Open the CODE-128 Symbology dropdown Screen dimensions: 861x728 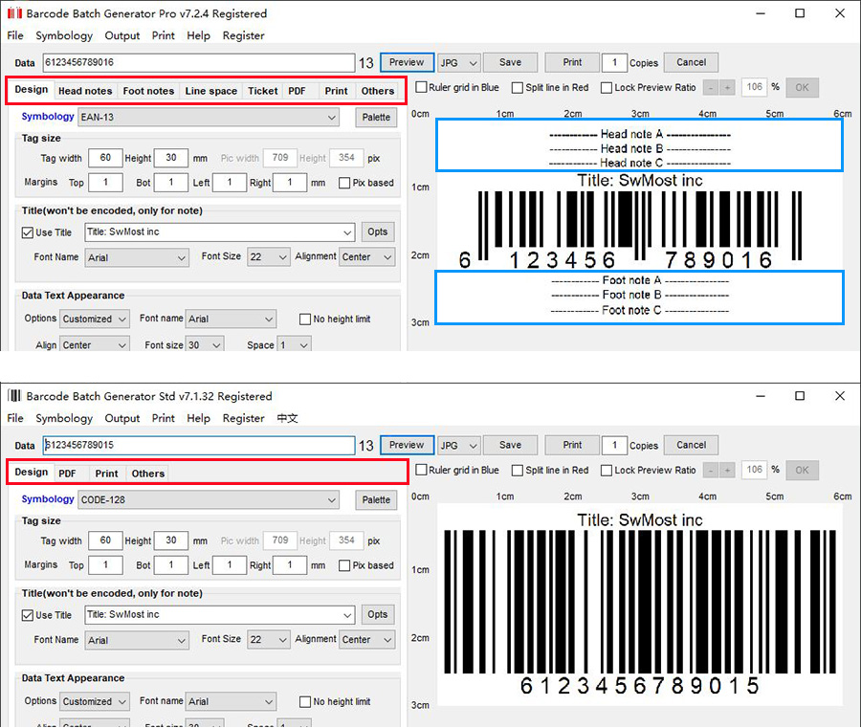click(x=209, y=499)
